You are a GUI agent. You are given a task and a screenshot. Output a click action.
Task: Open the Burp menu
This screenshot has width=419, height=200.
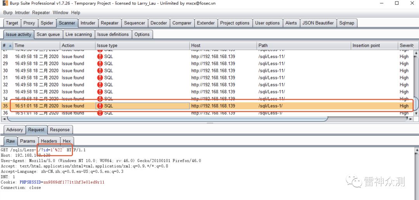tap(8, 12)
